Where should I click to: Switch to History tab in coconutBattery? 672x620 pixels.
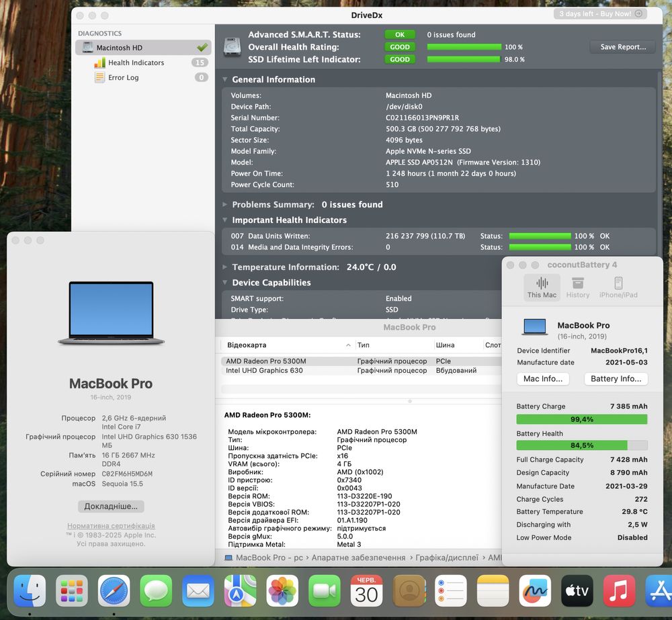578,287
